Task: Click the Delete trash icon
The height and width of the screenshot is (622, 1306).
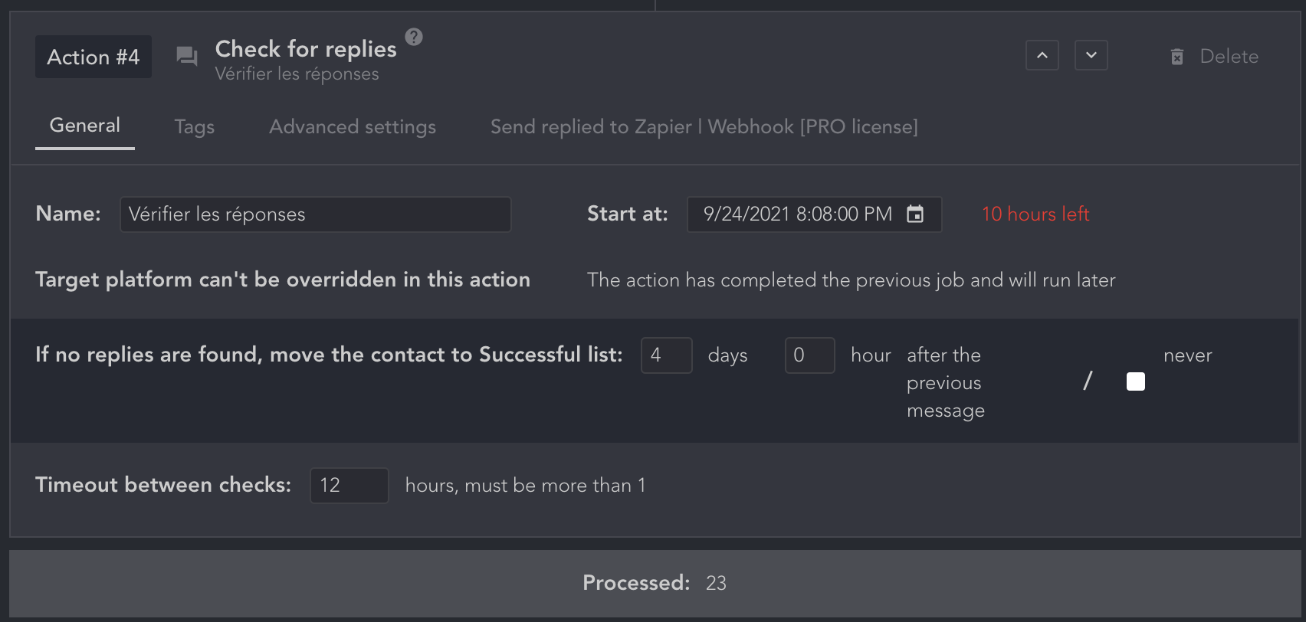Action: pos(1177,57)
